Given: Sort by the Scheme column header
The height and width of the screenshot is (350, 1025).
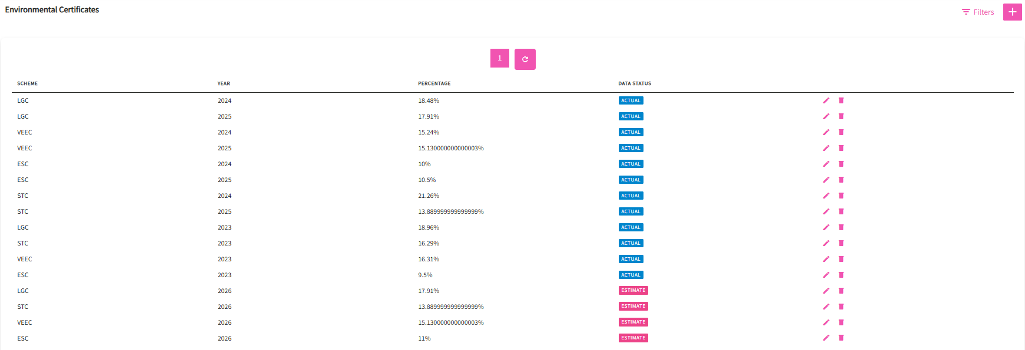Looking at the screenshot, I should click(x=27, y=83).
